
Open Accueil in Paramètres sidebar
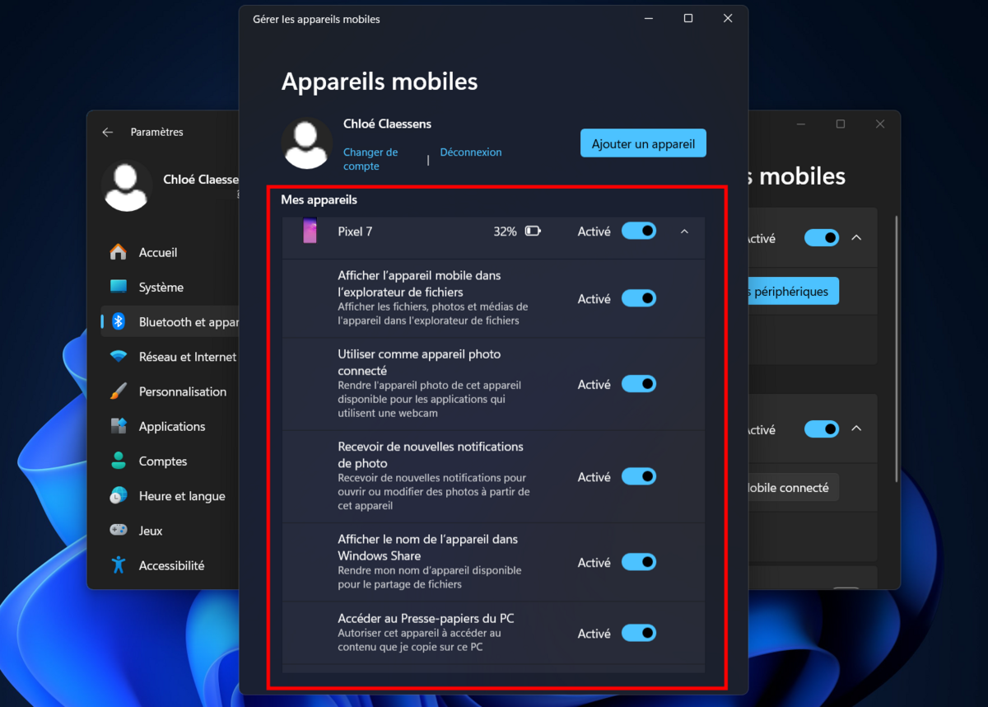(x=170, y=252)
